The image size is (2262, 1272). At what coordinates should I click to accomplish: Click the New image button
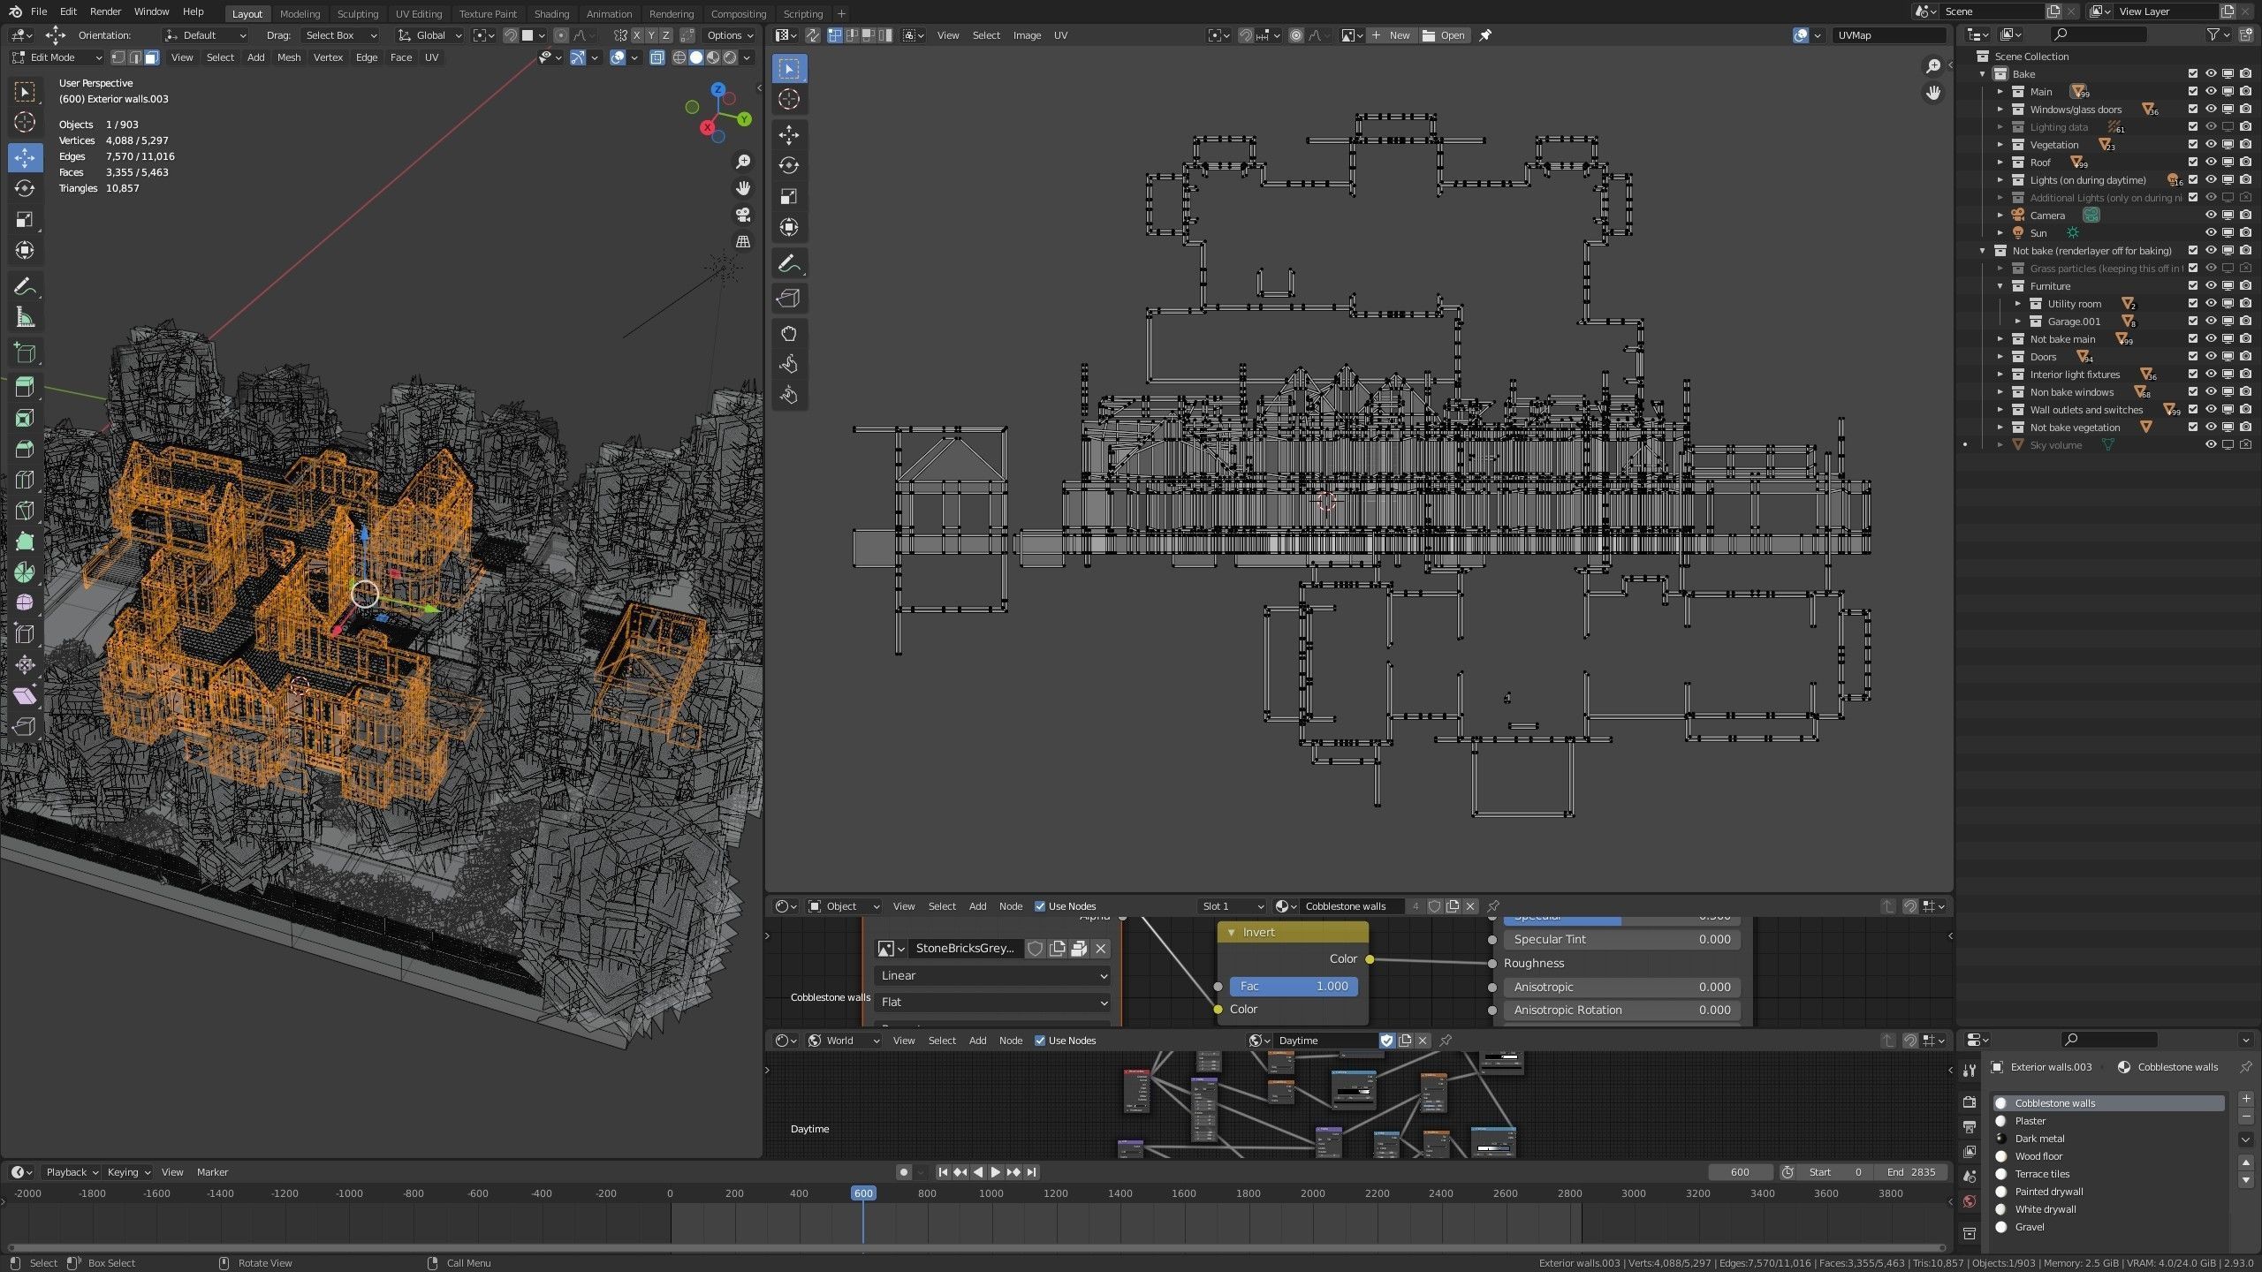tap(1391, 35)
